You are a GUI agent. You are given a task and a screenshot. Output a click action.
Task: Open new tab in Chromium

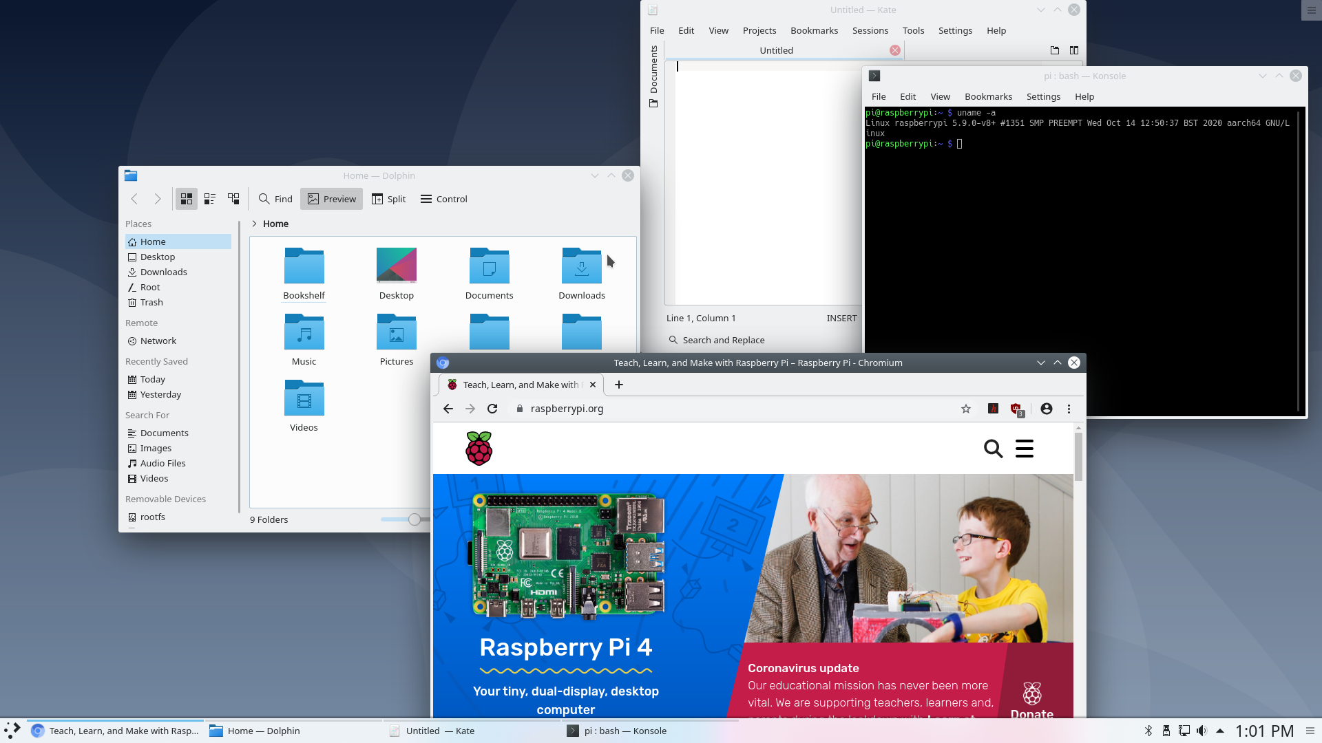[619, 385]
